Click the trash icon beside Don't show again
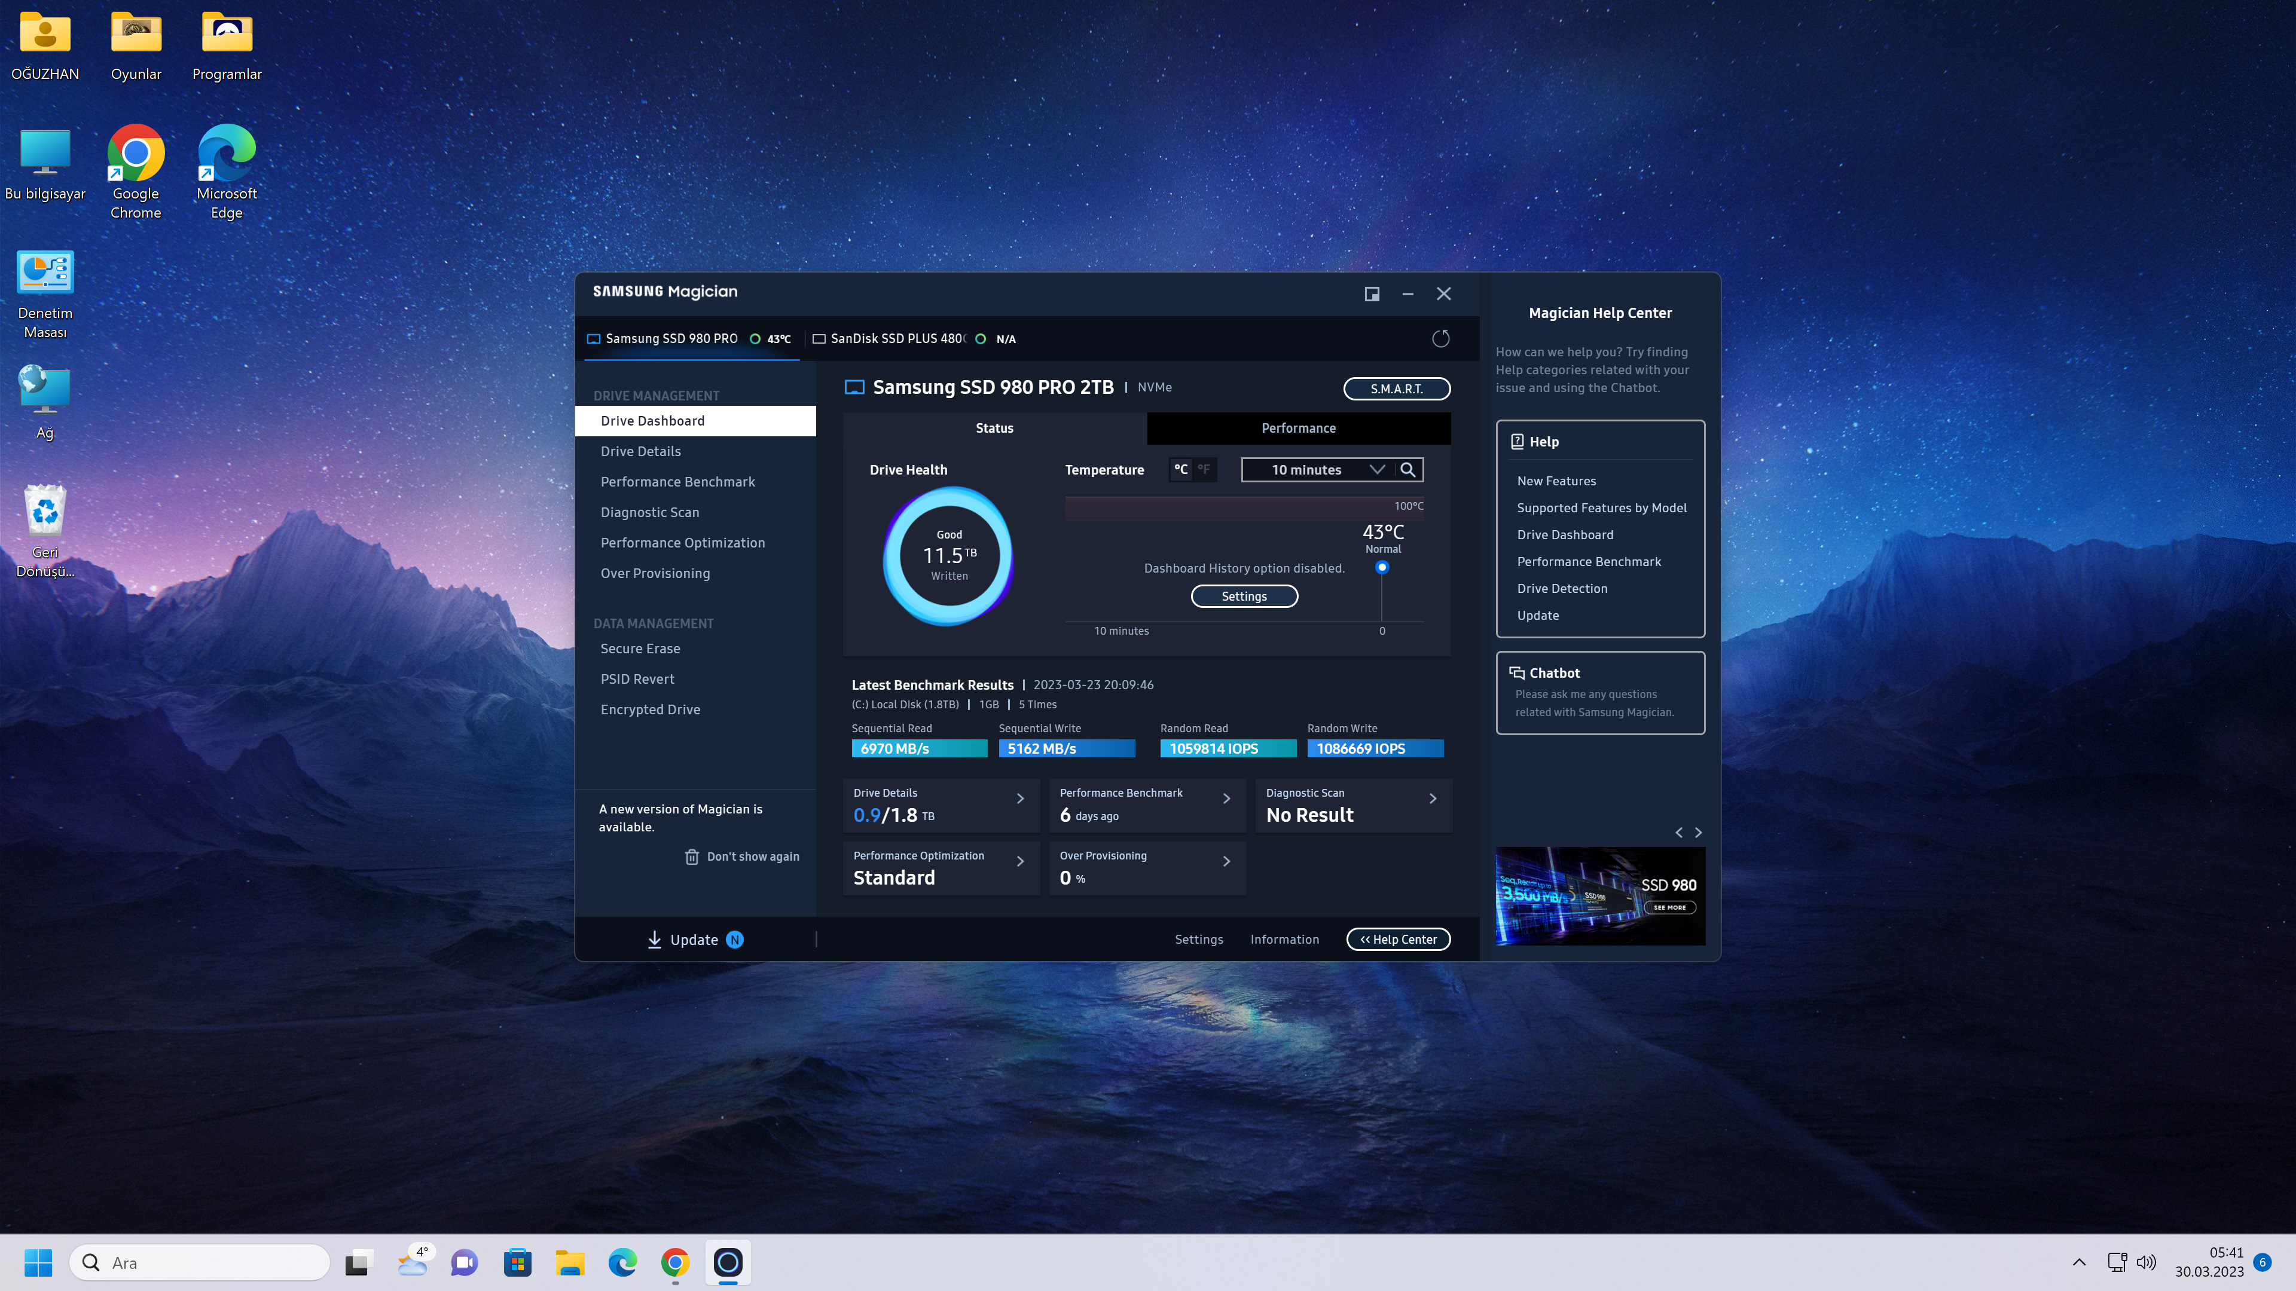 (x=692, y=856)
